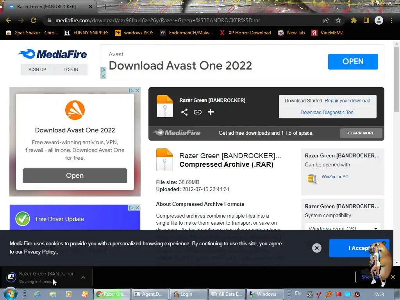Close the top Avast banner ad
The width and height of the screenshot is (400, 300).
point(103,76)
